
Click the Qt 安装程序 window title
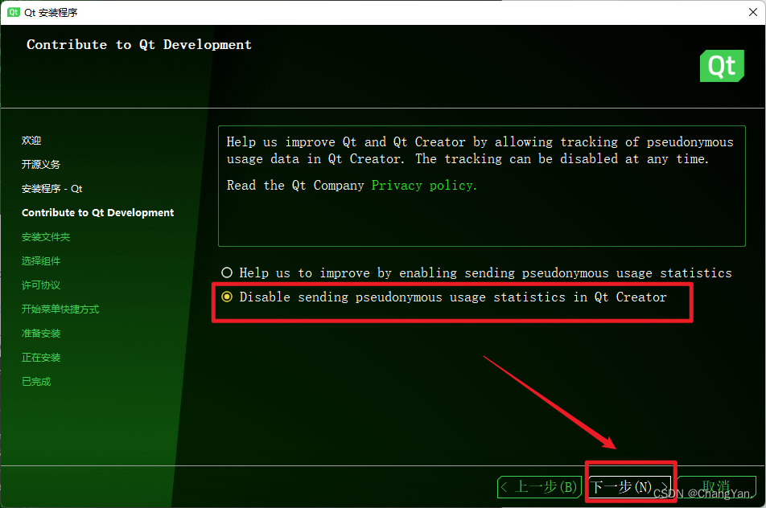51,12
